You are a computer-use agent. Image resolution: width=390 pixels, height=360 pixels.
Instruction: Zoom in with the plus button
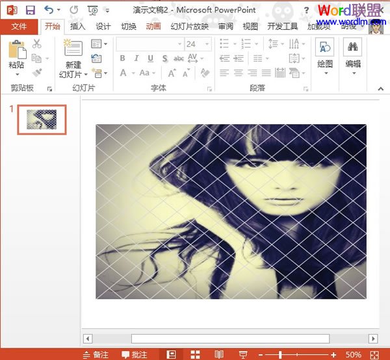click(333, 355)
